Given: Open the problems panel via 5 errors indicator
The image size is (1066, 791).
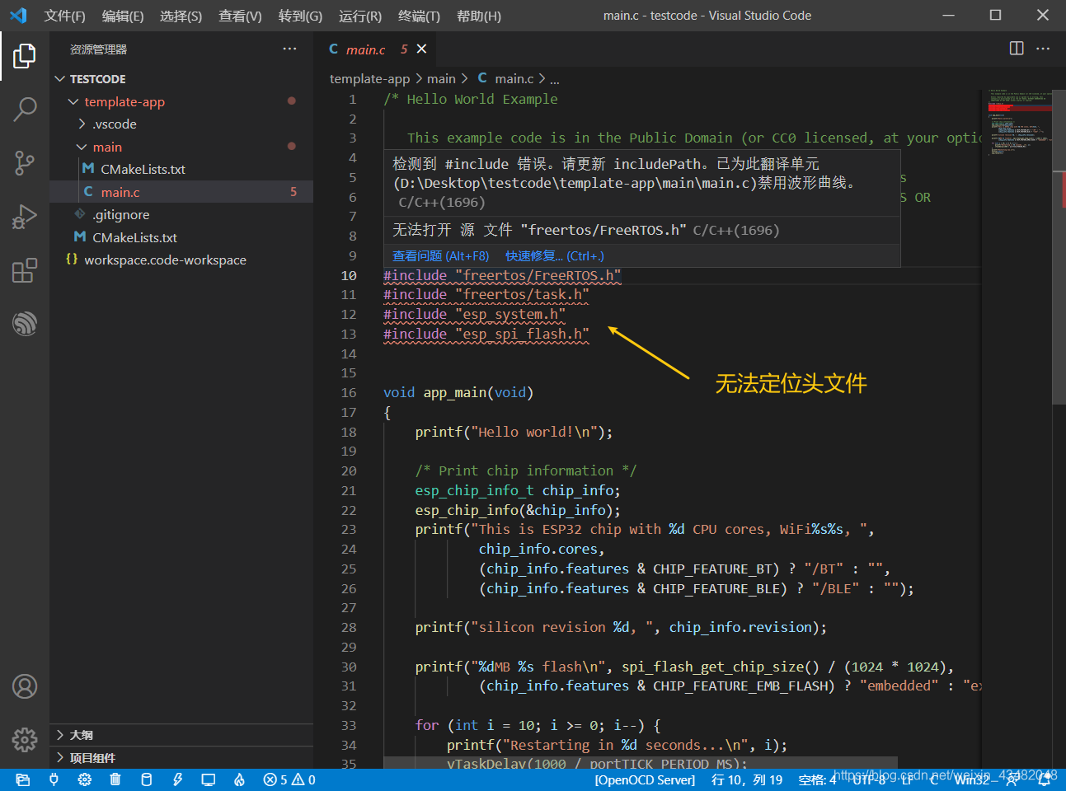Looking at the screenshot, I should point(289,779).
